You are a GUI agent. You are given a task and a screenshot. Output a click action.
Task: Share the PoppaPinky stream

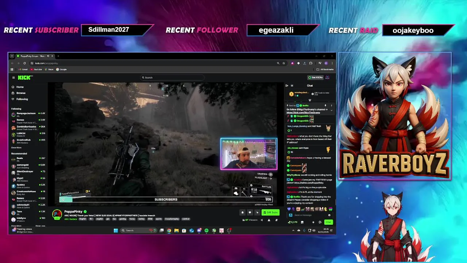point(262,220)
